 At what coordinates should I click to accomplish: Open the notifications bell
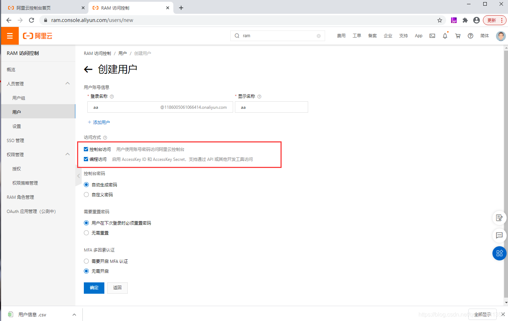[445, 36]
